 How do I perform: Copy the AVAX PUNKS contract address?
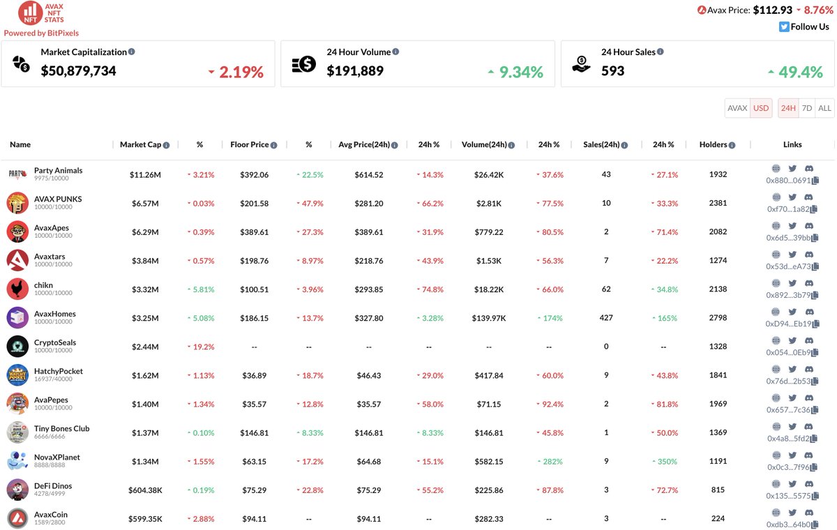pos(815,209)
